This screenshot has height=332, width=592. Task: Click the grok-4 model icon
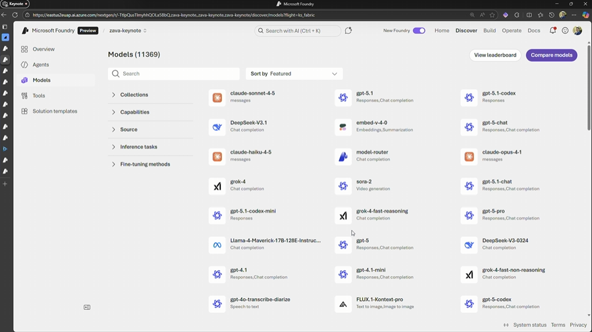pos(217,186)
